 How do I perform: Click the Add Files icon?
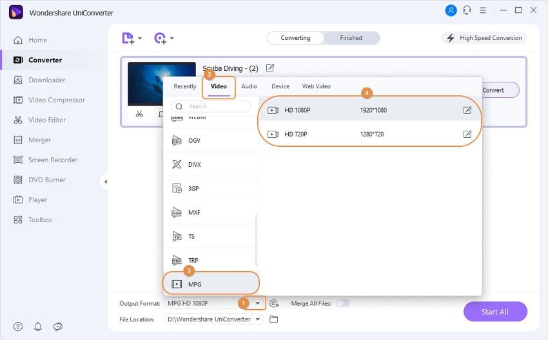[x=128, y=38]
